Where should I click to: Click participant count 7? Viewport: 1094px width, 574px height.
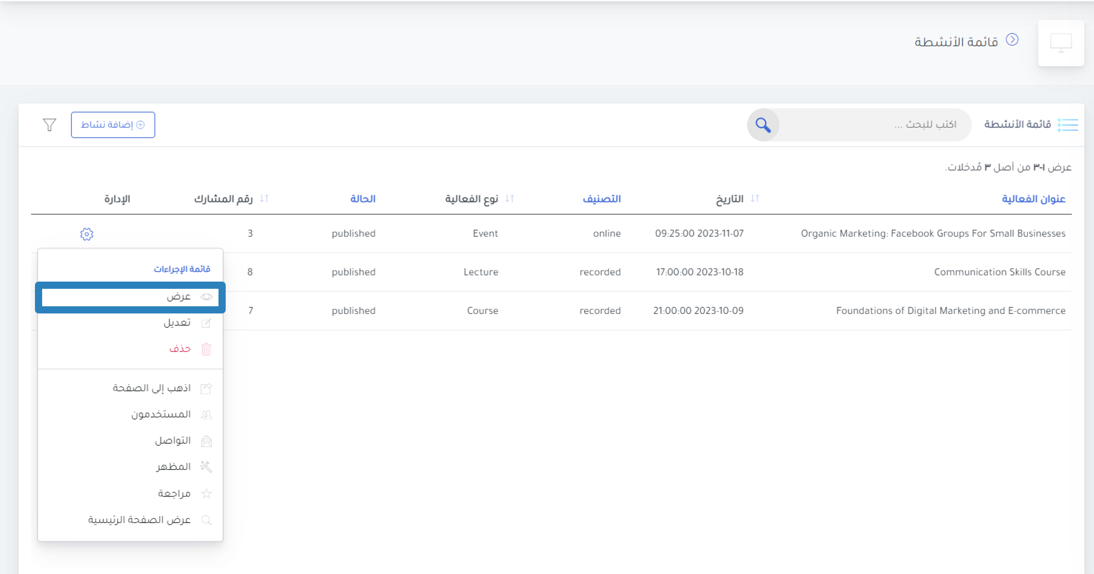(250, 311)
